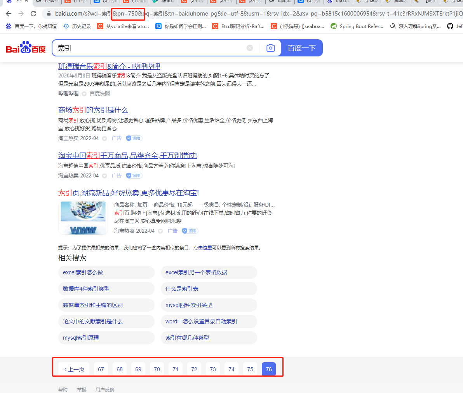Open result 索引页,潮流新品,好货热卖
Viewport: 463px width, 393px height.
tap(129, 193)
